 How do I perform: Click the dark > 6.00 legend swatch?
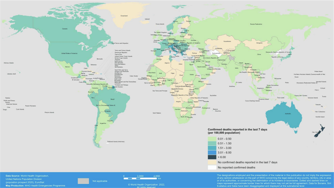pyautogui.click(x=212, y=157)
